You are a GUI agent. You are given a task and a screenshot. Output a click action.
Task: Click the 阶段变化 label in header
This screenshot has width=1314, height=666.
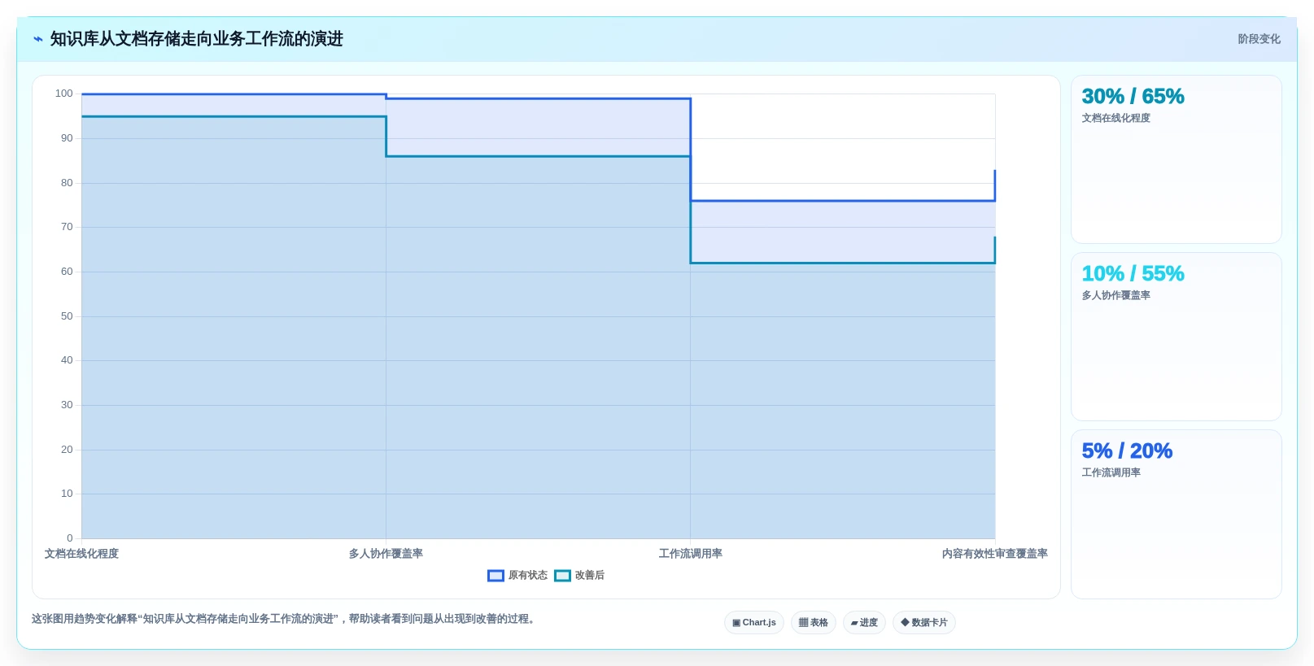(x=1259, y=39)
